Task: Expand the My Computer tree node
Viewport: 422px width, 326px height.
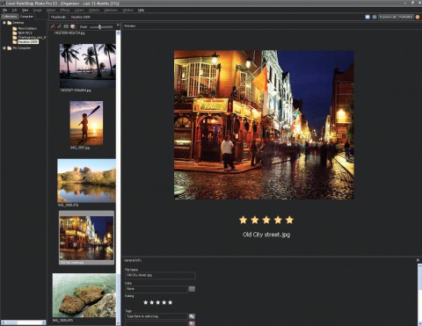Action: 4,48
